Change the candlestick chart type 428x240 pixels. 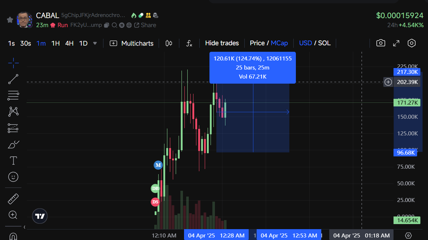tap(169, 43)
